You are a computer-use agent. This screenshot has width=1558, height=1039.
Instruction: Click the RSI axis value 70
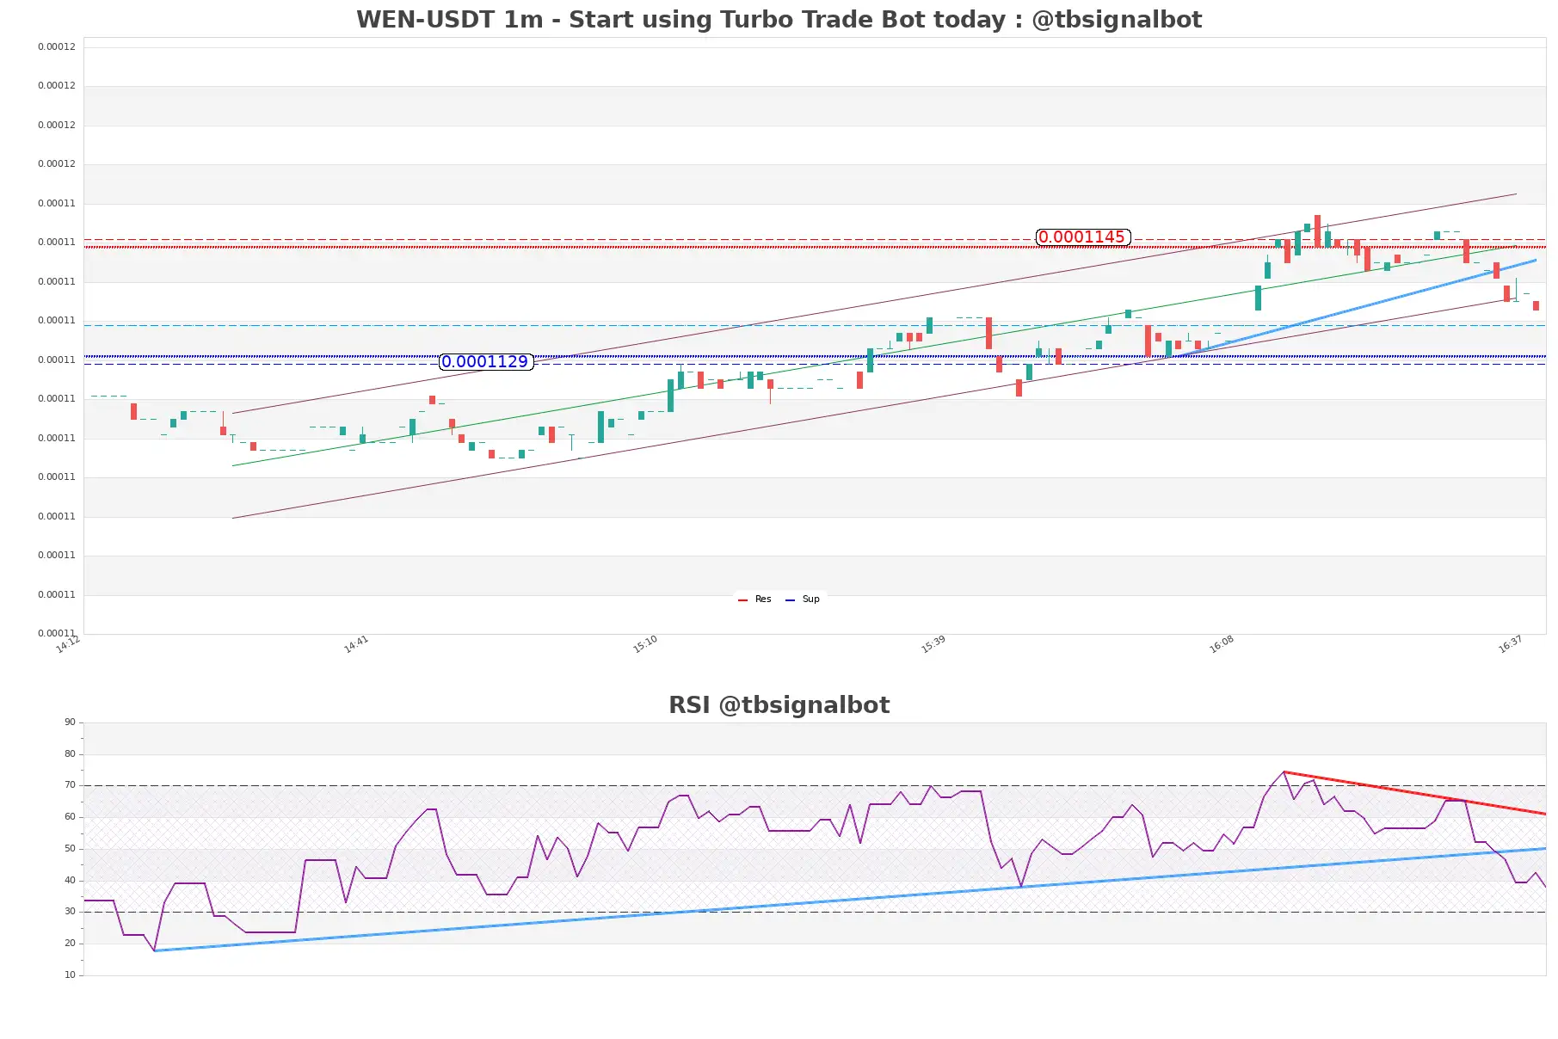70,785
